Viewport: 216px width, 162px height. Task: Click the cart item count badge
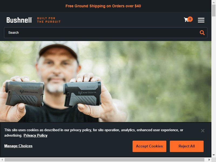point(190,19)
